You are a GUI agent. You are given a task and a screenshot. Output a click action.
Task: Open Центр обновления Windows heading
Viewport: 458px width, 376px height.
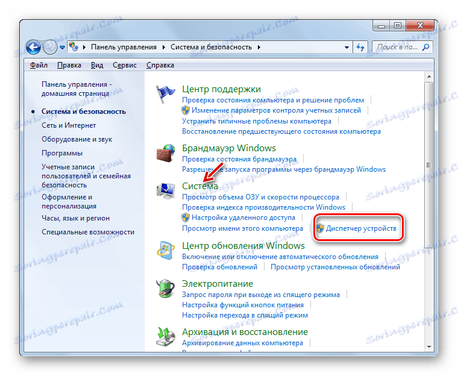(243, 246)
